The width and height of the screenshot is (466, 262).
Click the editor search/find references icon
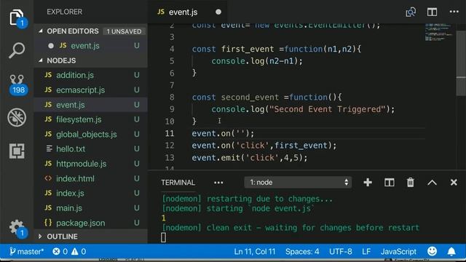(411, 12)
